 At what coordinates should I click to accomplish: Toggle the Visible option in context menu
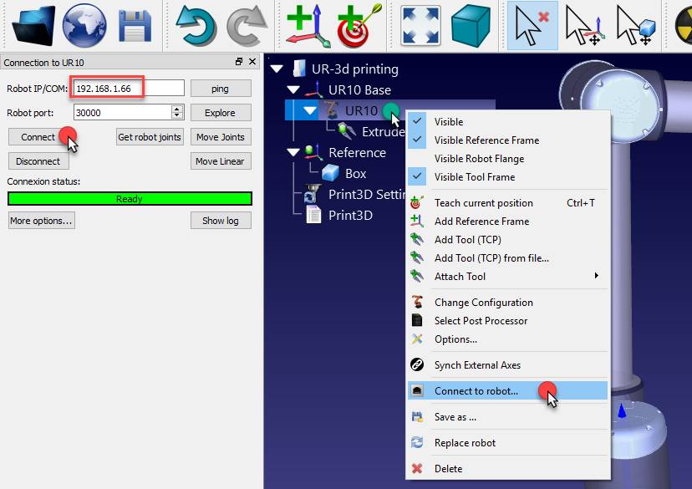(448, 122)
